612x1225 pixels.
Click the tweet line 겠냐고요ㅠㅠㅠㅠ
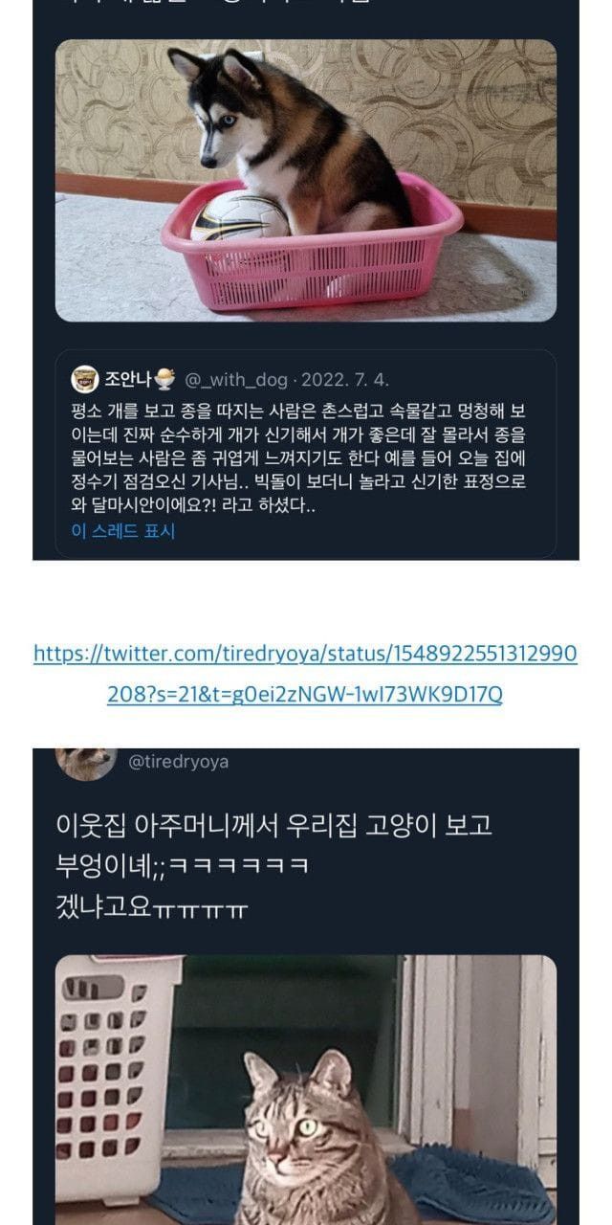pos(152,907)
